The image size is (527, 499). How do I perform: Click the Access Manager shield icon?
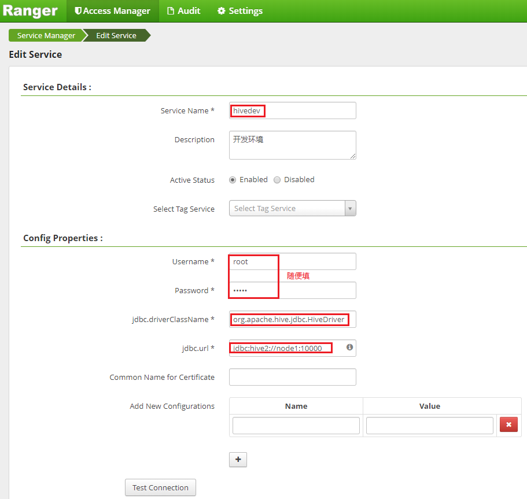78,11
